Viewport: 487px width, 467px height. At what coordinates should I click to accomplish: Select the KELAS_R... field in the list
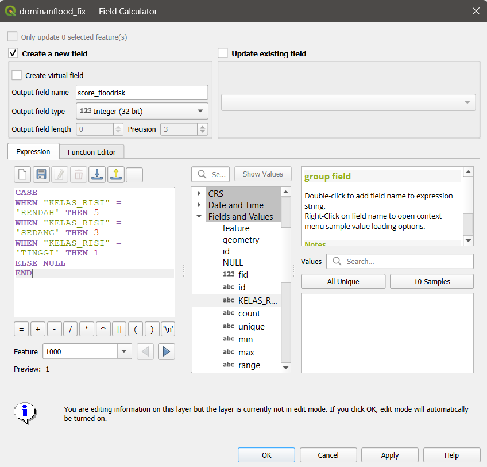257,300
